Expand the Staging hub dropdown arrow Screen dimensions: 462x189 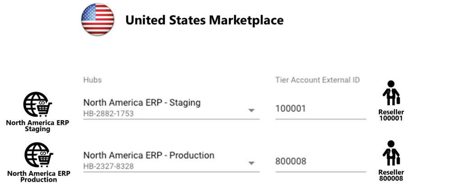click(x=251, y=111)
